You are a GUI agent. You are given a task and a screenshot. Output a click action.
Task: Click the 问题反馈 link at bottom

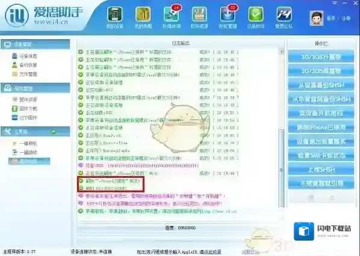[x=250, y=252]
